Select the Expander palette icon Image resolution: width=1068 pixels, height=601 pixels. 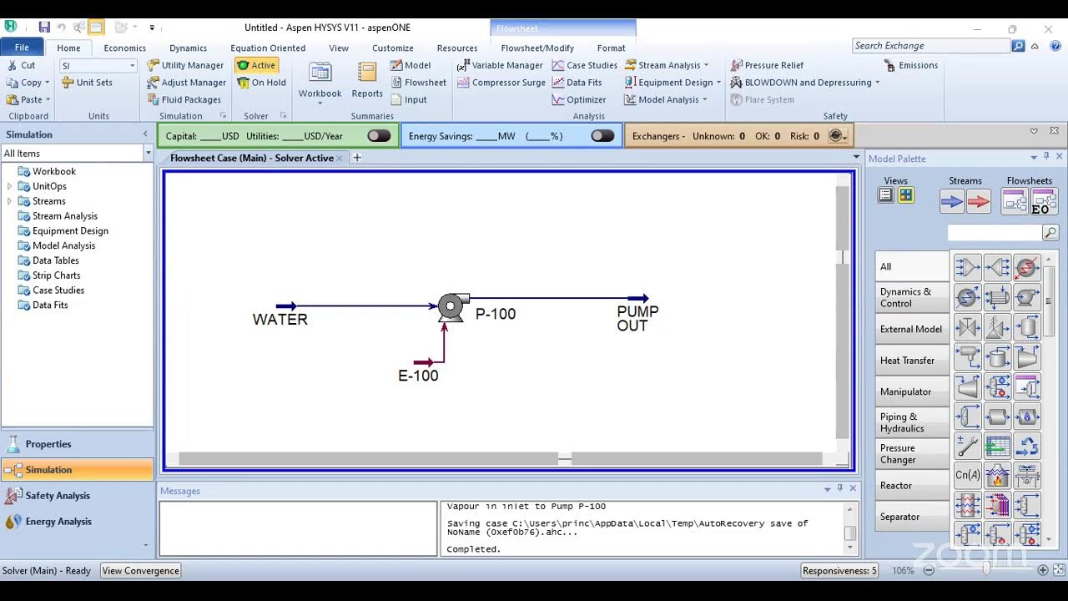coord(968,386)
